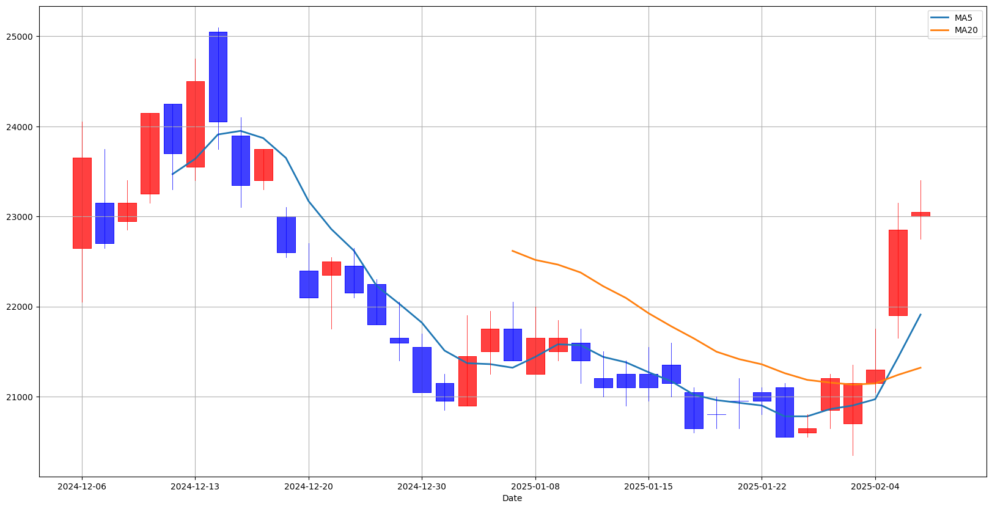992x509 pixels.
Task: Select the orange MA20 line swatch in legend
Action: click(x=940, y=30)
